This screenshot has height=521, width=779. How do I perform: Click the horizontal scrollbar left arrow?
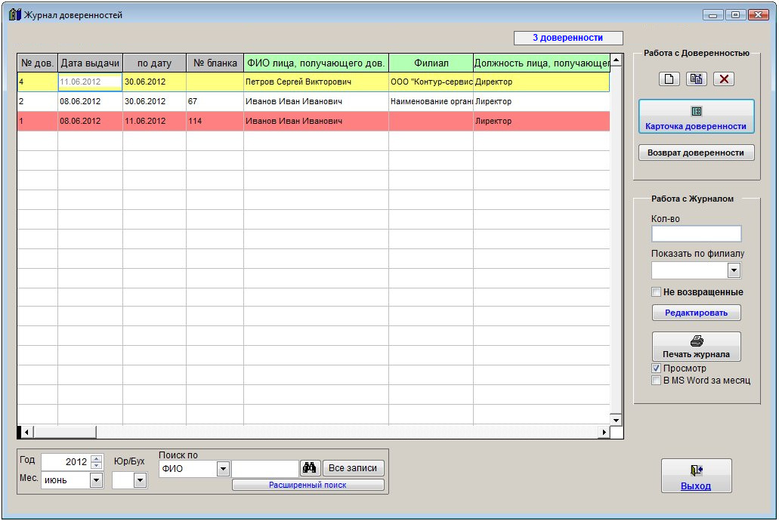pyautogui.click(x=27, y=432)
